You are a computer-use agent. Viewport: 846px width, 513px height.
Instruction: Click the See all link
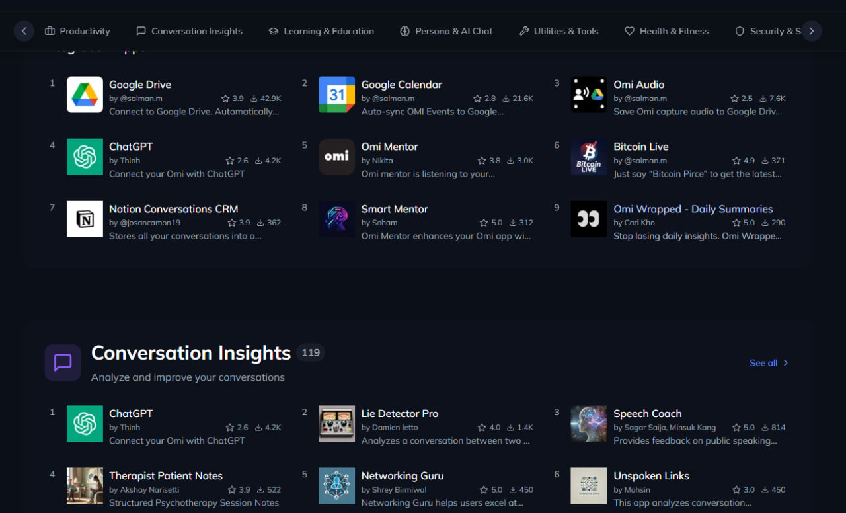coord(763,362)
